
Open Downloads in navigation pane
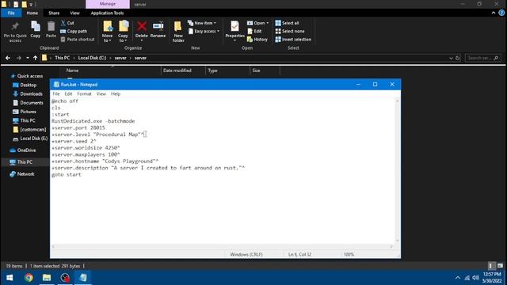[28, 93]
